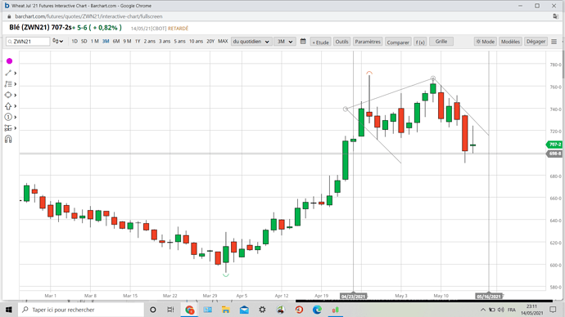Click the 04/23/2021 date marker
Screen dimensions: 565x317
pos(353,297)
